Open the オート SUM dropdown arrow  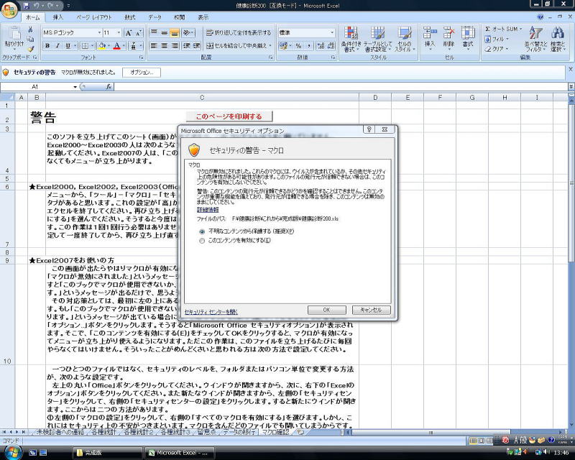(520, 29)
